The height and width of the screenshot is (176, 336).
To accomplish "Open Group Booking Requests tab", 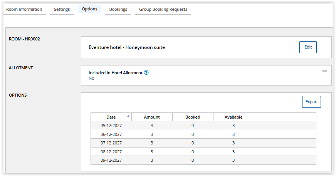I will click(x=163, y=9).
